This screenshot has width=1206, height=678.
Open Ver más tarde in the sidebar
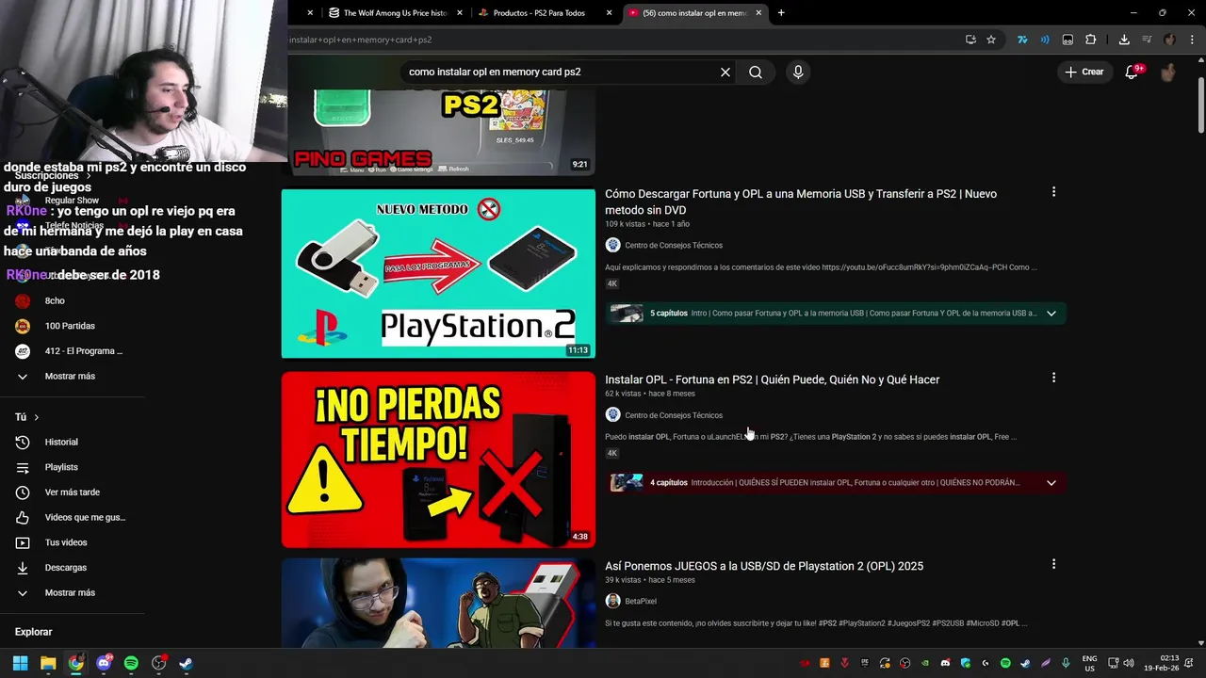click(x=72, y=492)
